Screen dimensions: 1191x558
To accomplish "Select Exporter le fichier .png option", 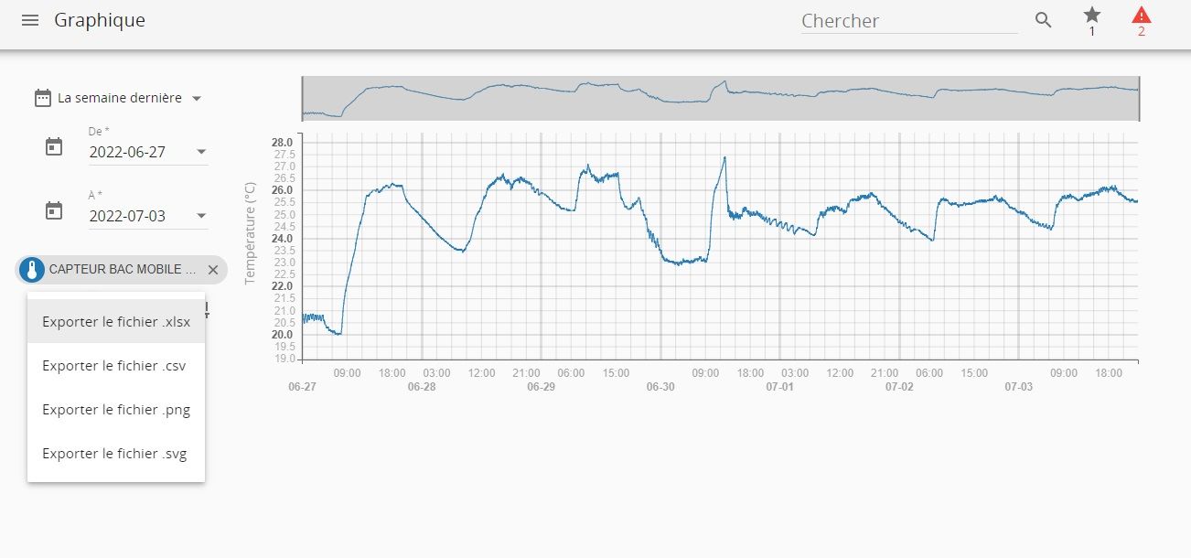I will pos(116,410).
